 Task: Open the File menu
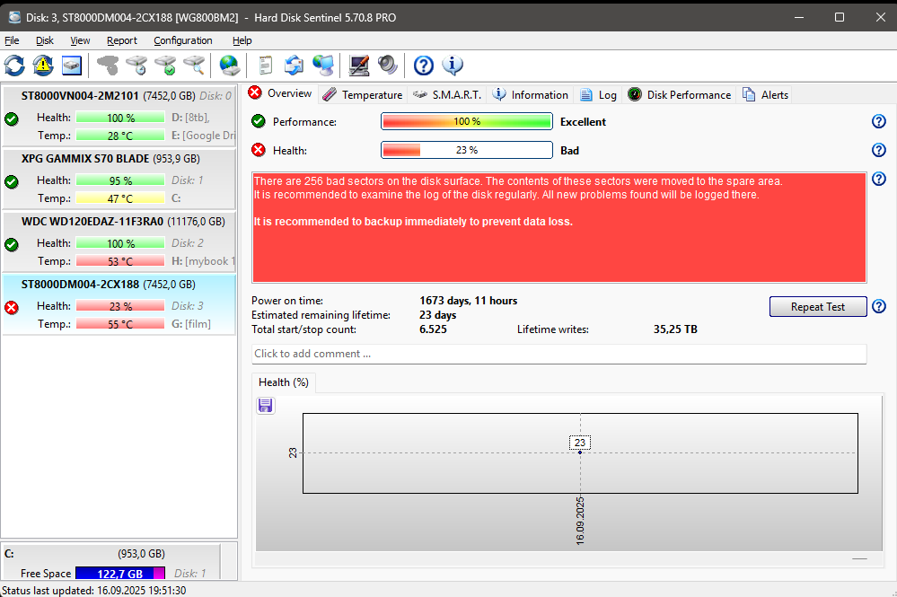click(12, 40)
